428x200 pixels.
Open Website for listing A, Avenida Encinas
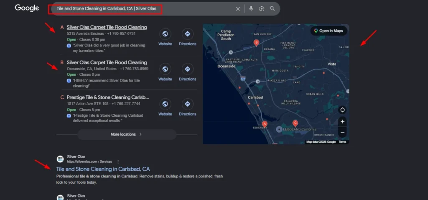[x=165, y=37]
